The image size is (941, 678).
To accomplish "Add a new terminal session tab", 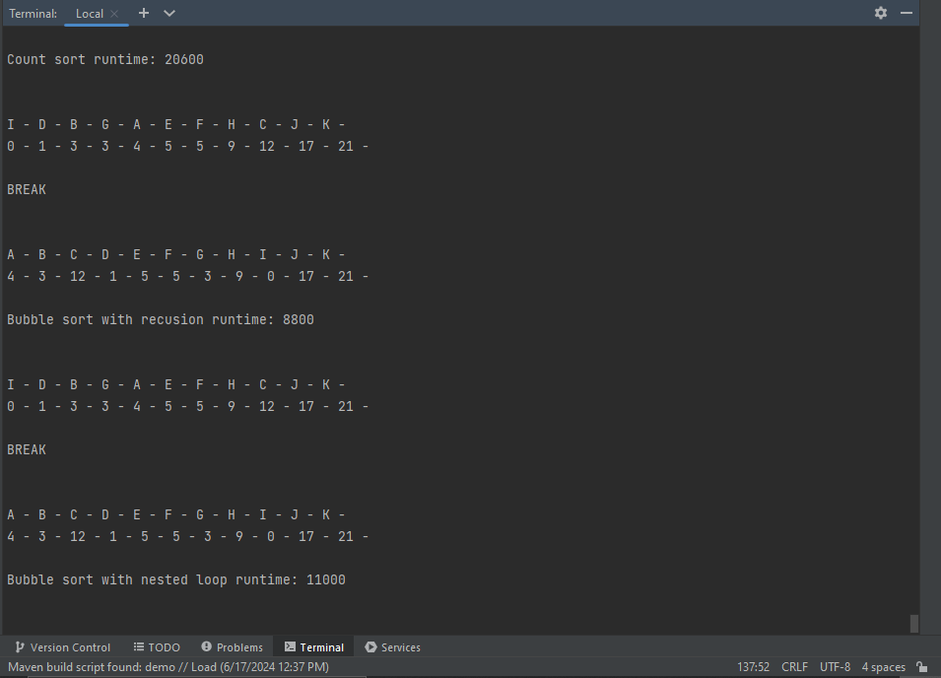I will [144, 13].
